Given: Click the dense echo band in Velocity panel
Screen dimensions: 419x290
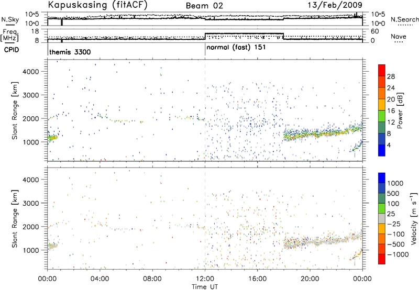Looking at the screenshot, I should point(322,241).
